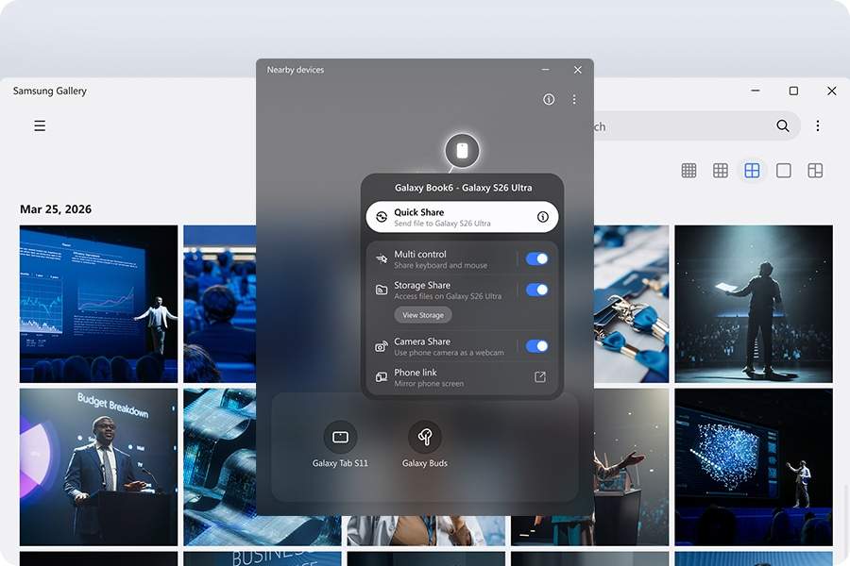Open the Samsung Gallery hamburger menu

(x=40, y=125)
